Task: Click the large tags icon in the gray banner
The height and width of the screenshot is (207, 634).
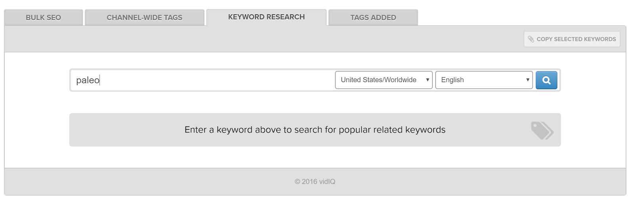Action: point(542,130)
